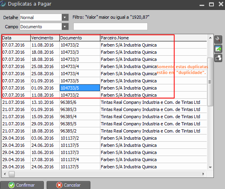The image size is (225, 189).
Task: Expand the Detalhe dropdown arrow
Action: point(65,18)
